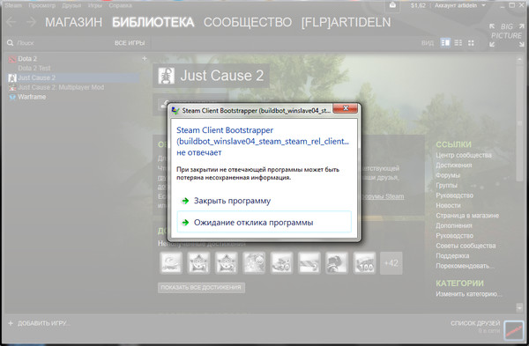529x346 pixels.
Task: Click the search magnifier icon
Action: click(10, 43)
